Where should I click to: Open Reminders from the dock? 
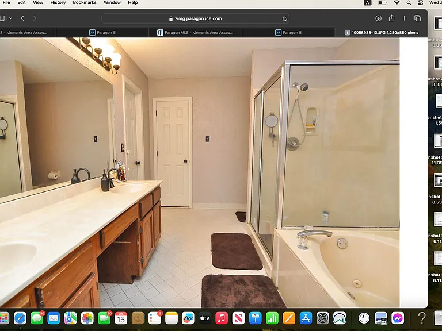154,318
